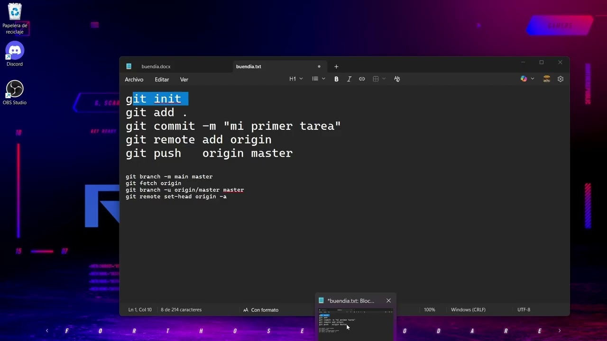Viewport: 607px width, 341px height.
Task: Click the Windows (CRLF) line ending indicator
Action: click(x=468, y=310)
